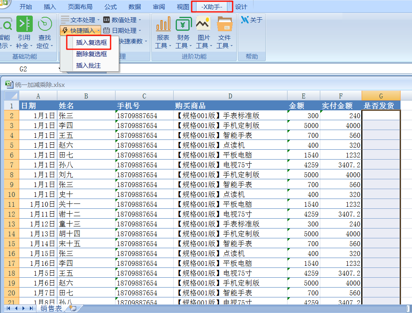Click the horizontal scrollbar handle at bottom right
This screenshot has width=412, height=313.
point(407,308)
